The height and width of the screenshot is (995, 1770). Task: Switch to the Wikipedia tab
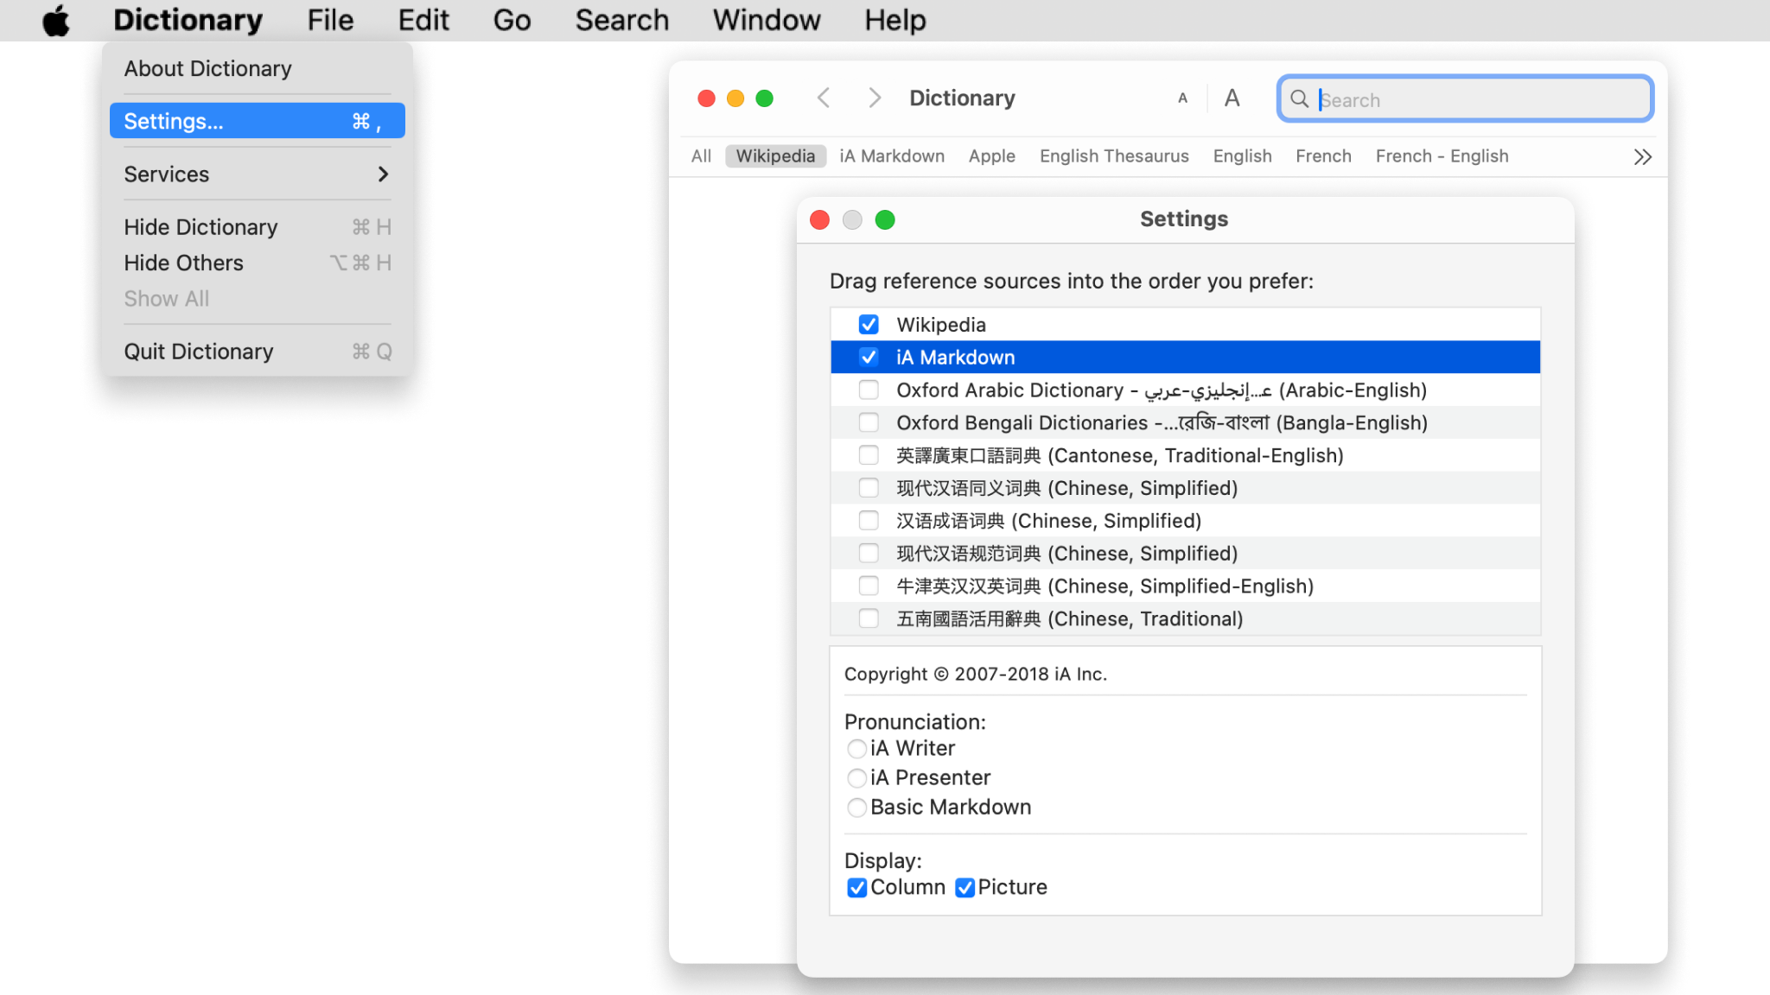(775, 156)
